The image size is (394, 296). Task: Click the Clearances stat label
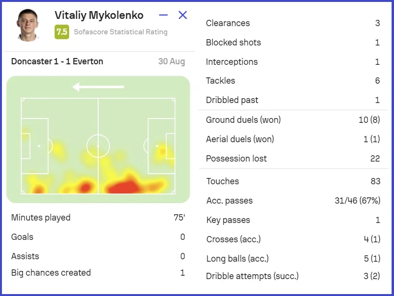(228, 23)
